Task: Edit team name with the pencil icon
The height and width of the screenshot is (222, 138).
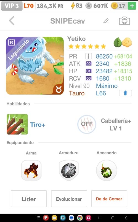Action: click(x=106, y=21)
